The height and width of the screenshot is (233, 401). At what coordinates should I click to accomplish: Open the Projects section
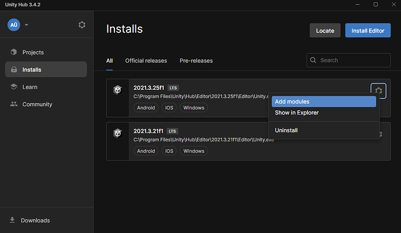point(33,52)
